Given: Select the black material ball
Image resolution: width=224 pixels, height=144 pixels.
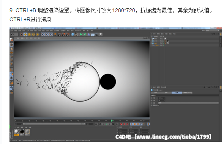Looking at the screenshot, I should coord(22,131).
